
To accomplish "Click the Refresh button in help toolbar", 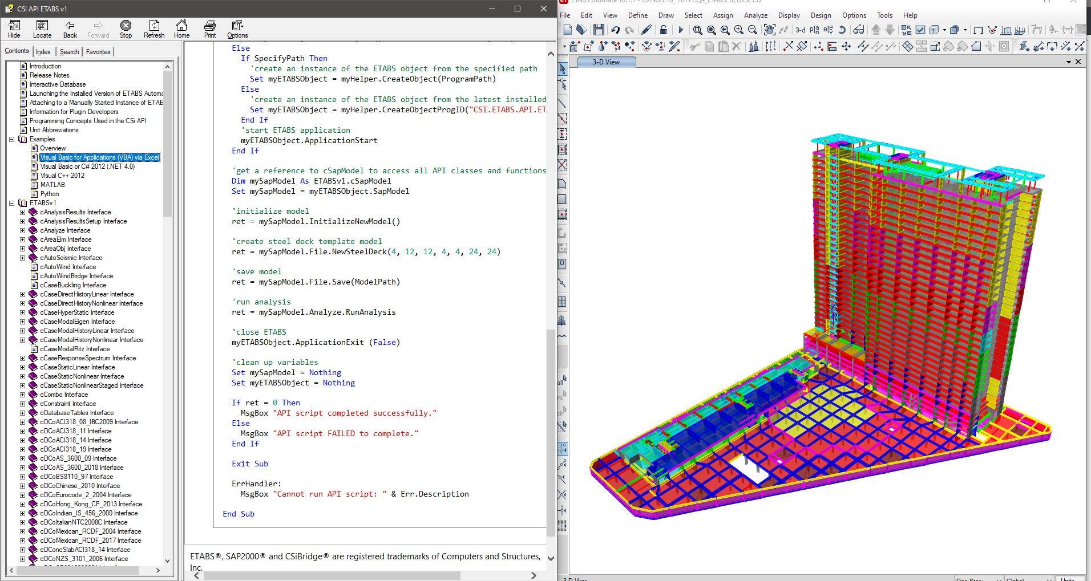I will click(154, 29).
